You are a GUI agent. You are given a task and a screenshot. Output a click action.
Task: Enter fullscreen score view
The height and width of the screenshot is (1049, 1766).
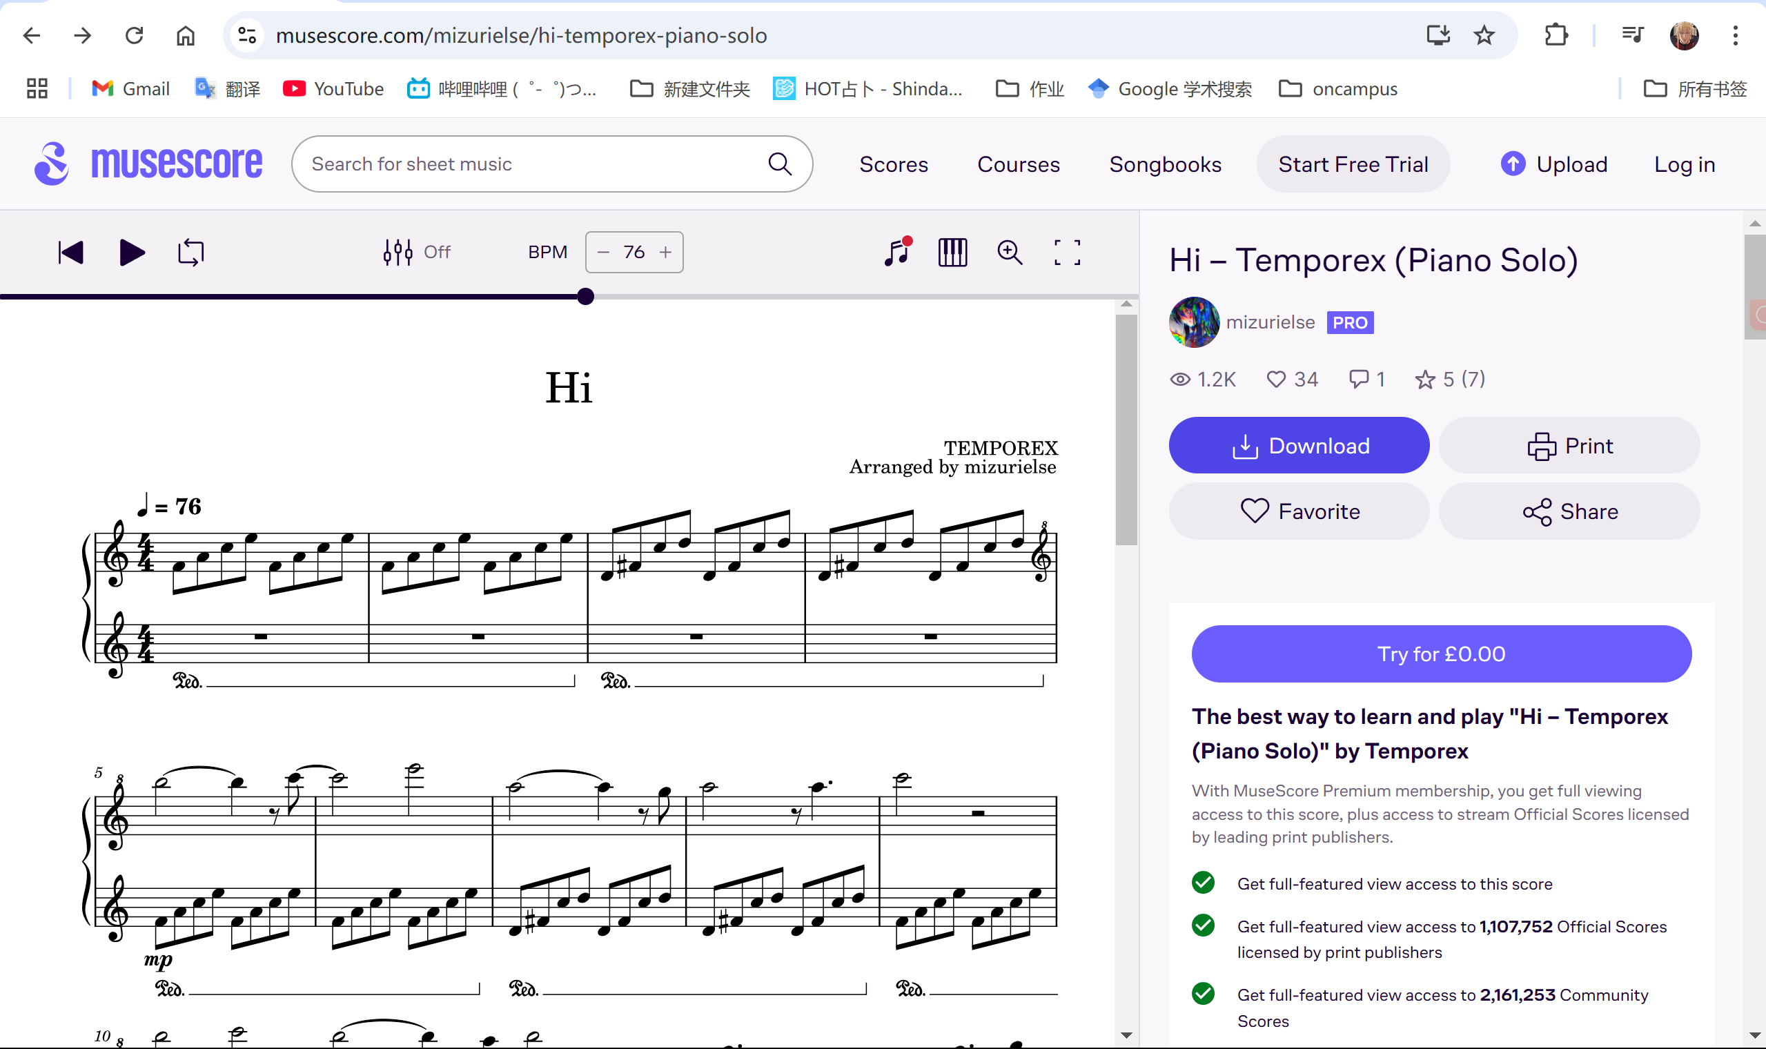click(x=1067, y=253)
